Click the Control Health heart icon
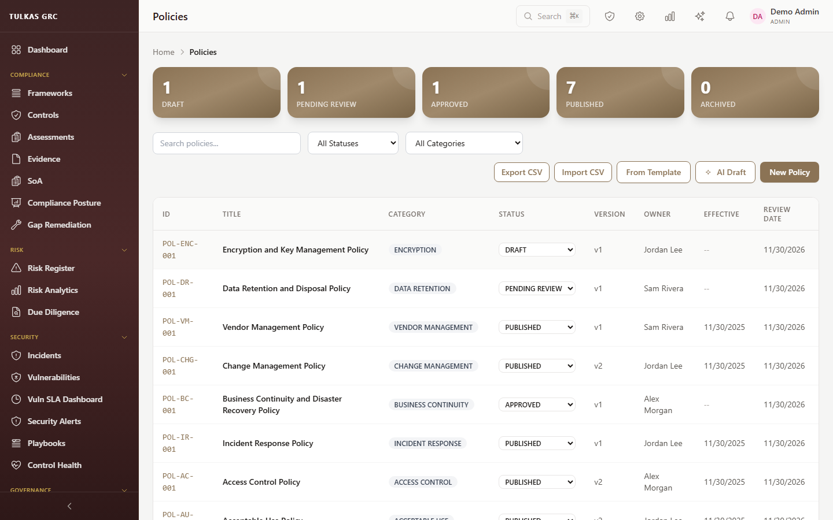The width and height of the screenshot is (833, 520). coord(16,465)
